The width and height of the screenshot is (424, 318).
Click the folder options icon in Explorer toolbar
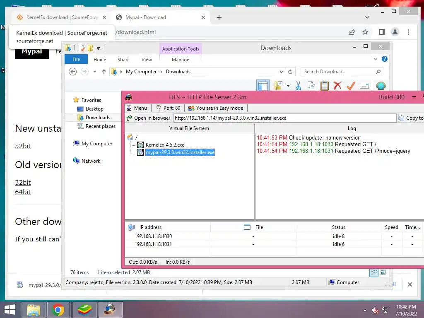click(279, 86)
